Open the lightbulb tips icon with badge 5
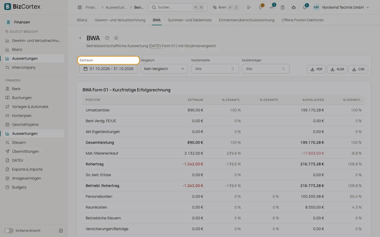This screenshot has width=380, height=237. click(x=261, y=7)
